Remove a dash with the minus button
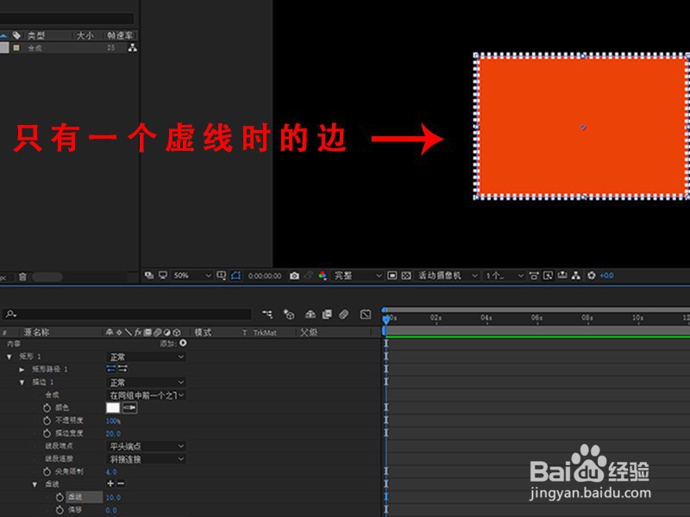 coord(121,483)
